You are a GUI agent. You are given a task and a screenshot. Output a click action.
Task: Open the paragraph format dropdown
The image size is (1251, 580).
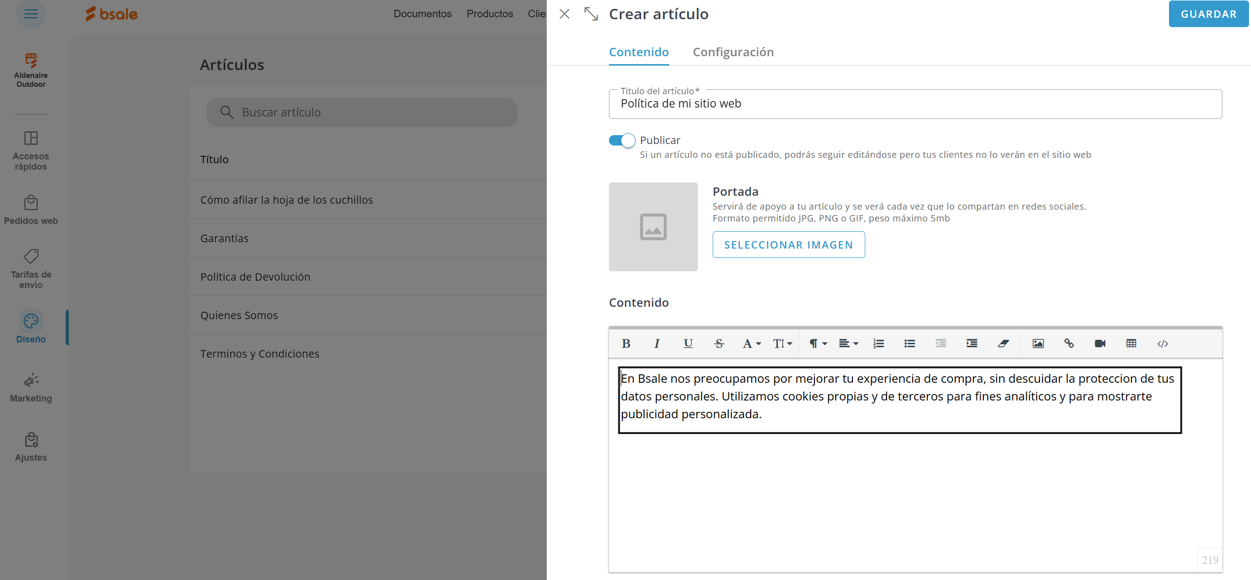tap(817, 344)
